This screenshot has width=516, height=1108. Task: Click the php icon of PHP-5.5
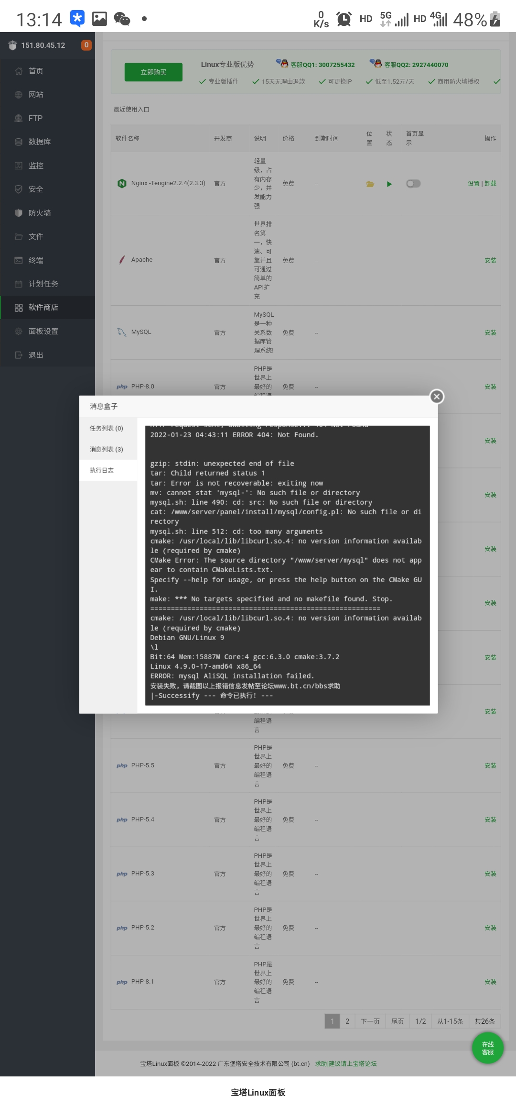coord(122,765)
